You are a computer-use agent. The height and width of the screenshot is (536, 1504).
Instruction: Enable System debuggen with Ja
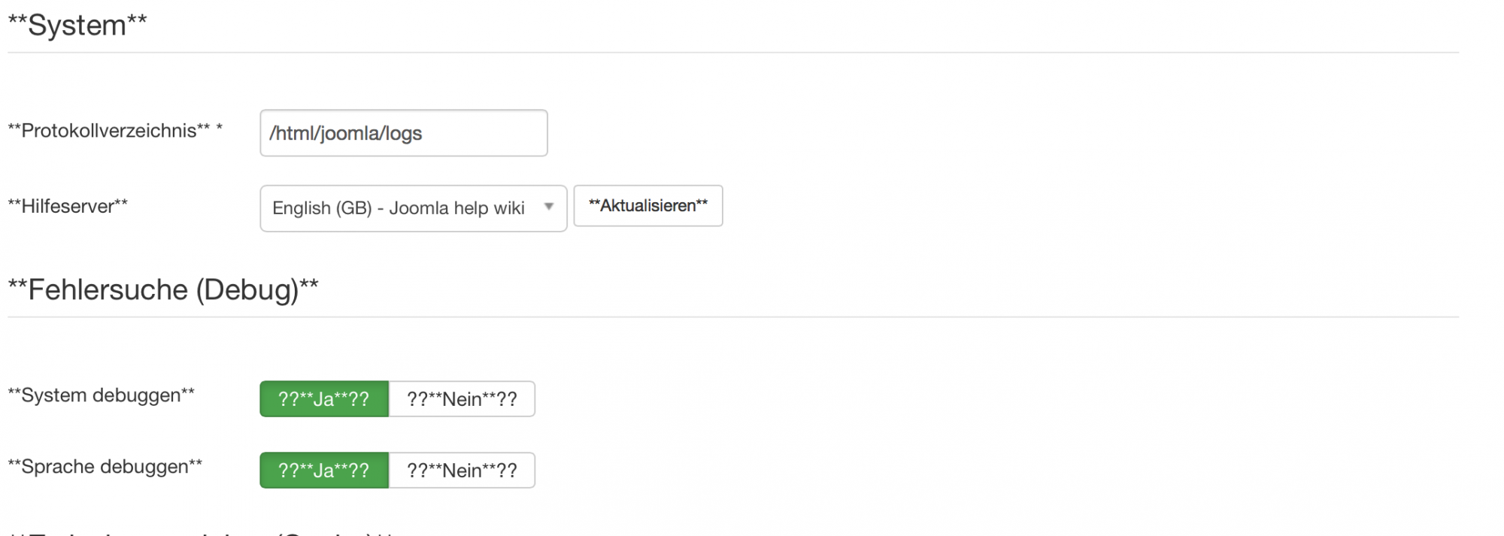point(324,398)
